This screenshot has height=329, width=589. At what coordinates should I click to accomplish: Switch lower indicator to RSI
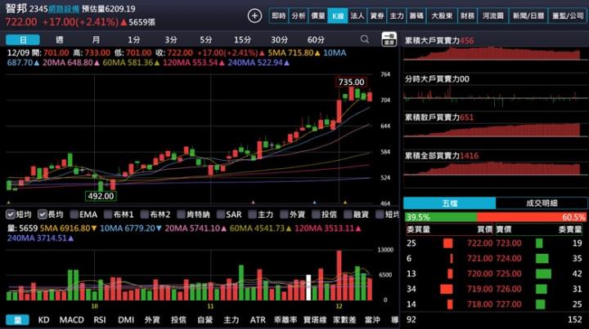[100, 320]
